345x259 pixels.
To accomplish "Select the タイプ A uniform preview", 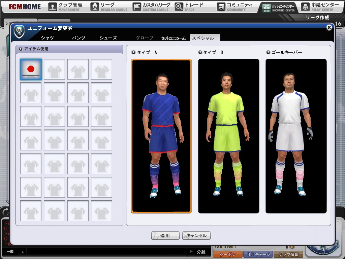I will [161, 136].
